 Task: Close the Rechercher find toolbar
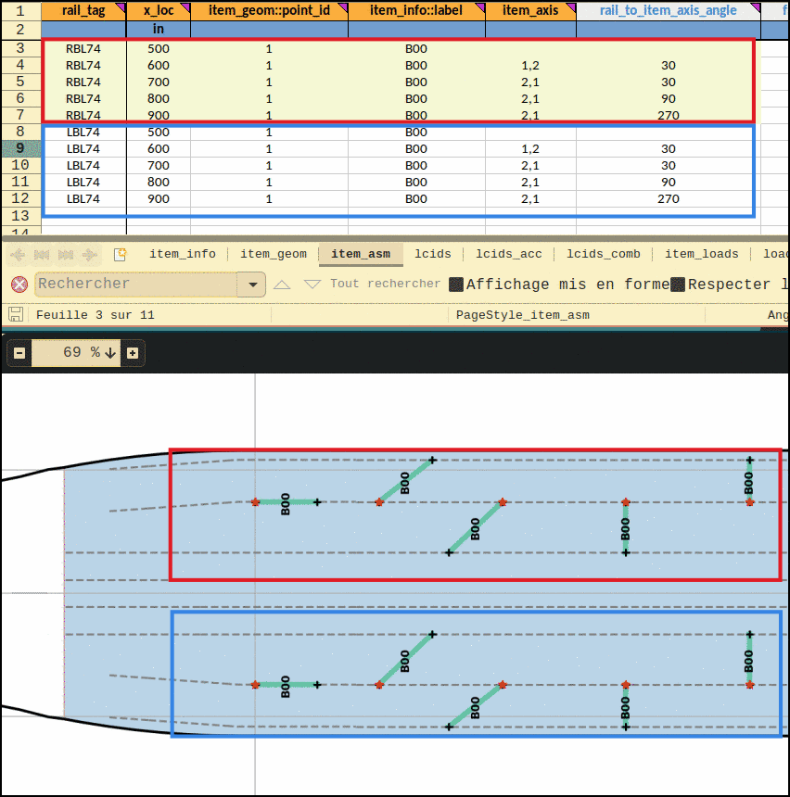(x=18, y=284)
